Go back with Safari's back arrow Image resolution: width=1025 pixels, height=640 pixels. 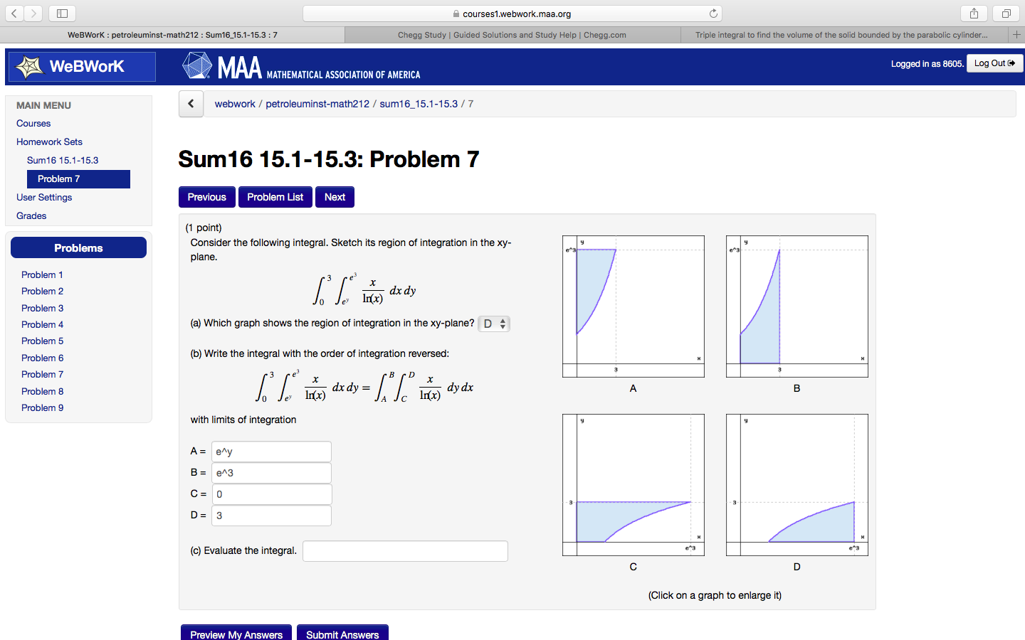[x=14, y=14]
